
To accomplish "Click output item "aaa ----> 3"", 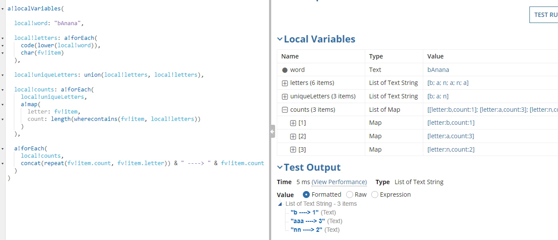I will coord(308,221).
